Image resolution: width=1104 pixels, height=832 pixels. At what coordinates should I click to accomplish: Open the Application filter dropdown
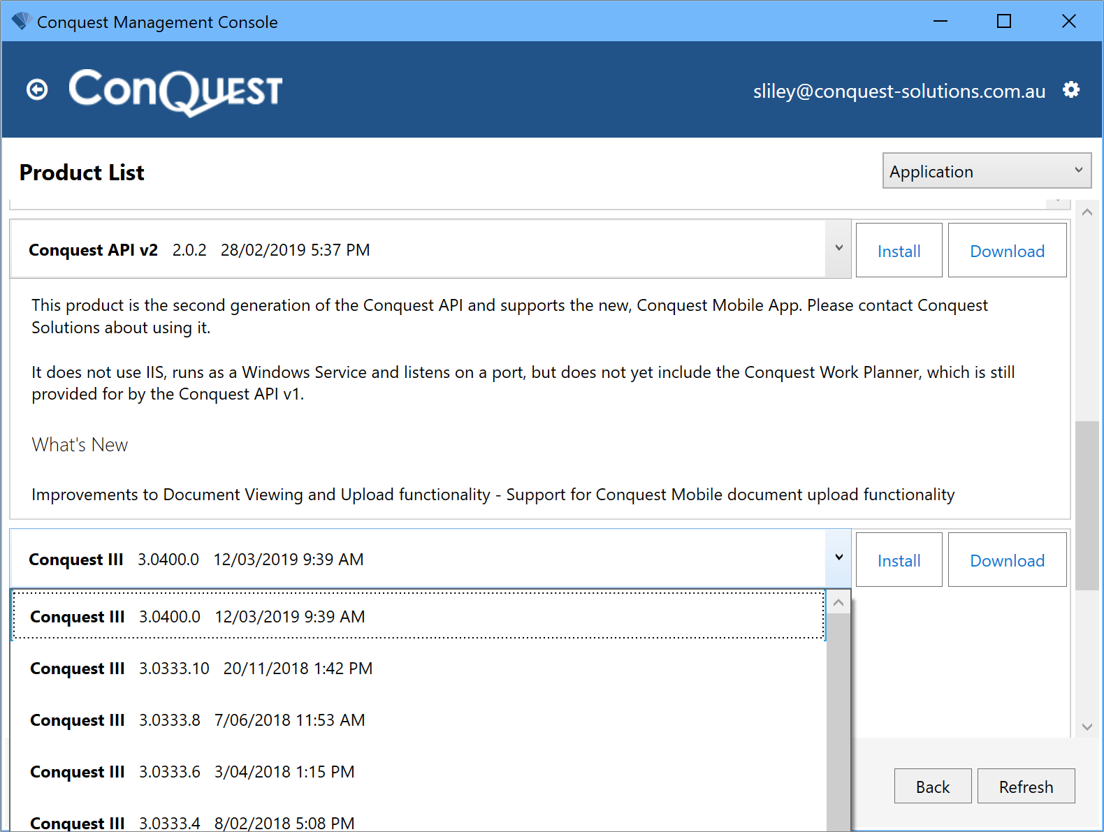coord(987,171)
